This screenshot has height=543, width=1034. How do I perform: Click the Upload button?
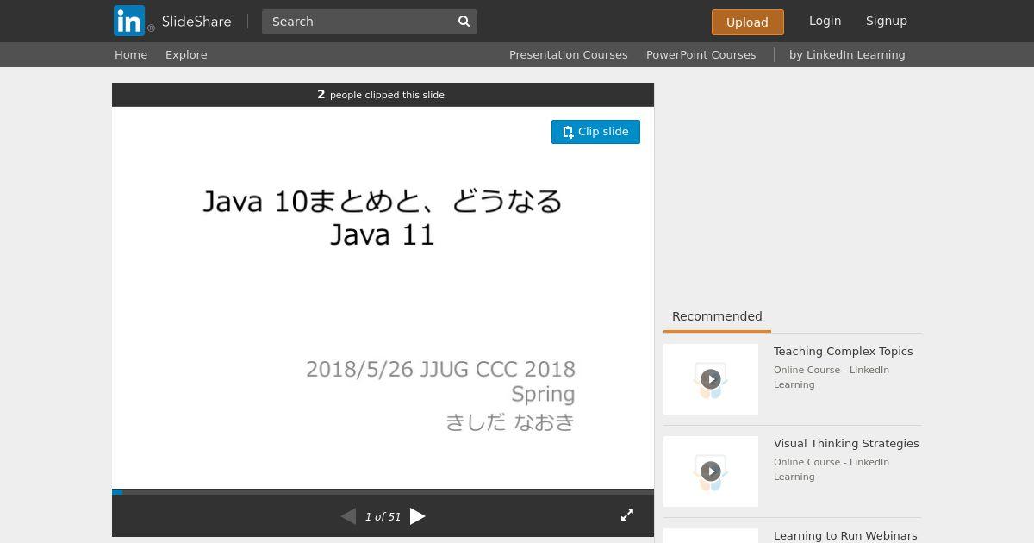[747, 22]
